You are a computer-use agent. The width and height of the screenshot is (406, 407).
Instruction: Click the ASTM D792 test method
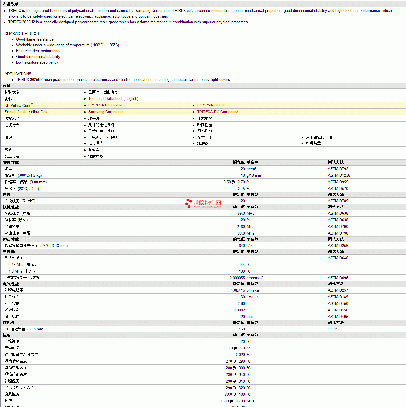pos(338,169)
